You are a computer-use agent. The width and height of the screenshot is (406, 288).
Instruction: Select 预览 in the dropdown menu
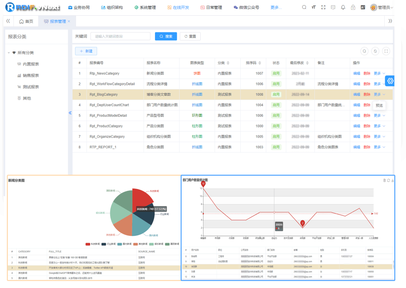[379, 105]
